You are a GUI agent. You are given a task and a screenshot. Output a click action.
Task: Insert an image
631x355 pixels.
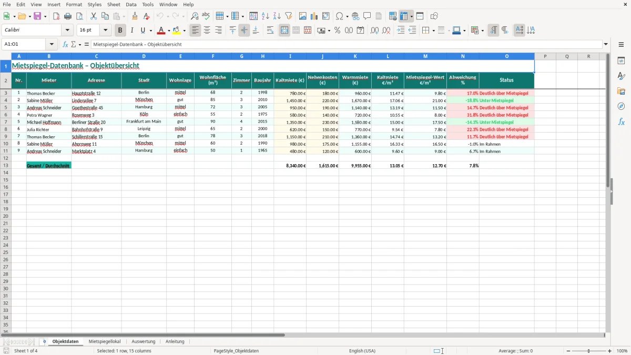(303, 16)
